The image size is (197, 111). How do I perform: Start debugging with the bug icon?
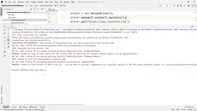(x=178, y=6)
